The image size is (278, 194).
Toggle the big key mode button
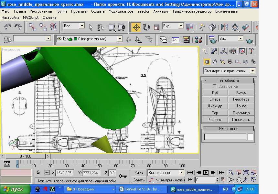coord(123,176)
